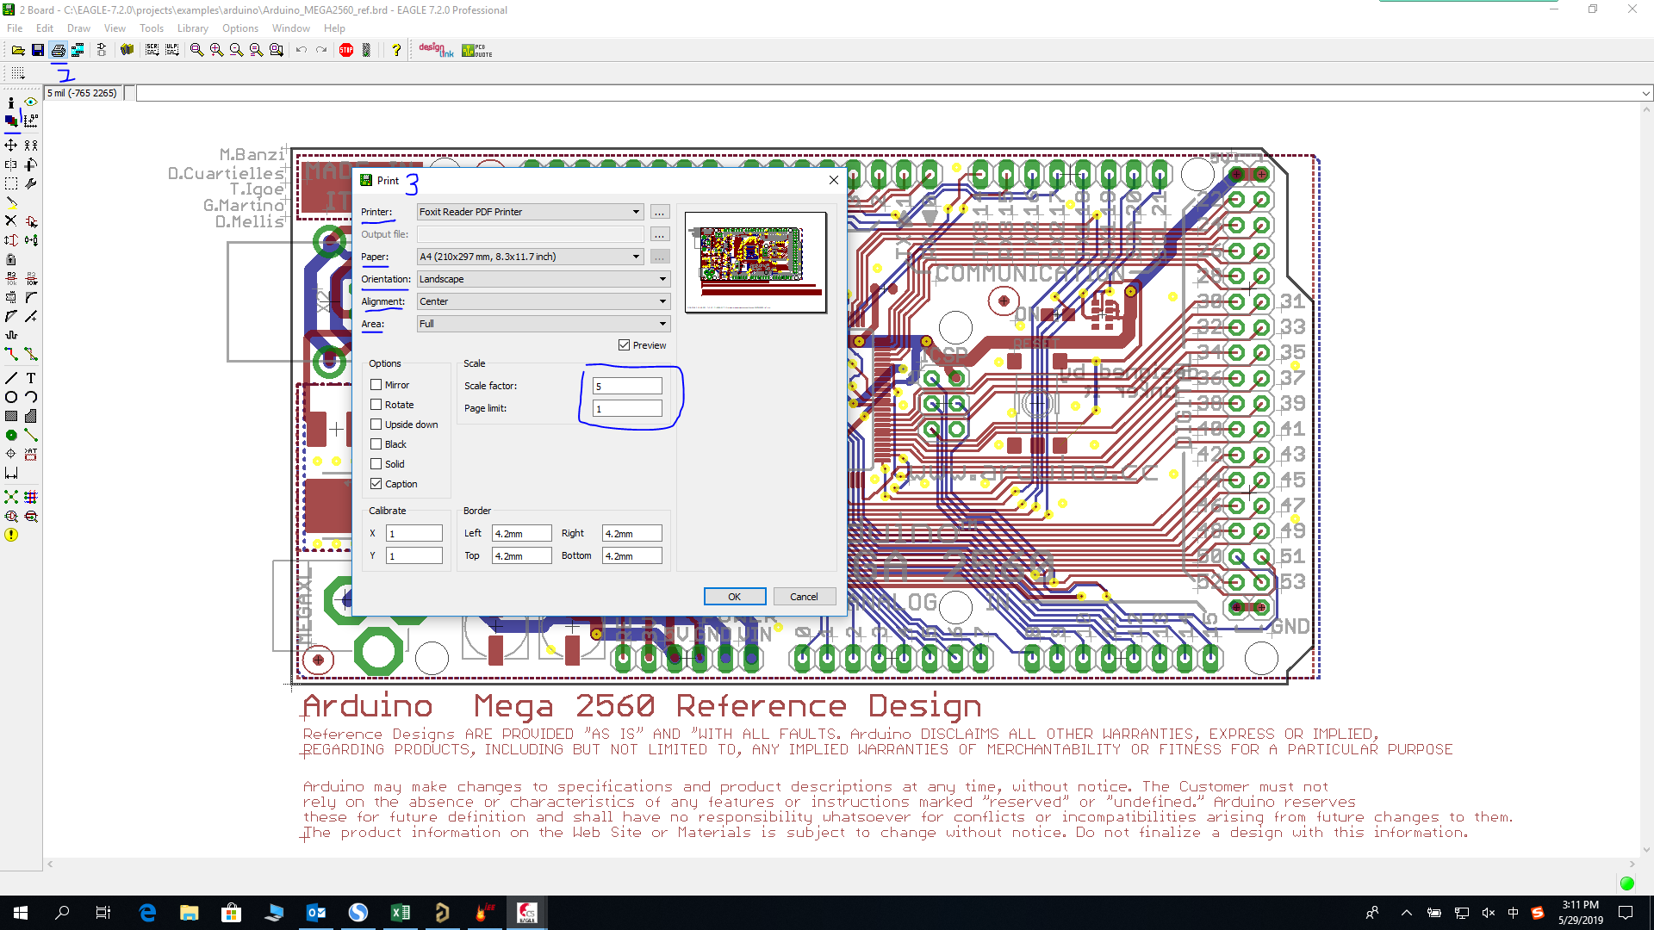Open the Area Full dropdown
The width and height of the screenshot is (1654, 930).
[x=544, y=324]
